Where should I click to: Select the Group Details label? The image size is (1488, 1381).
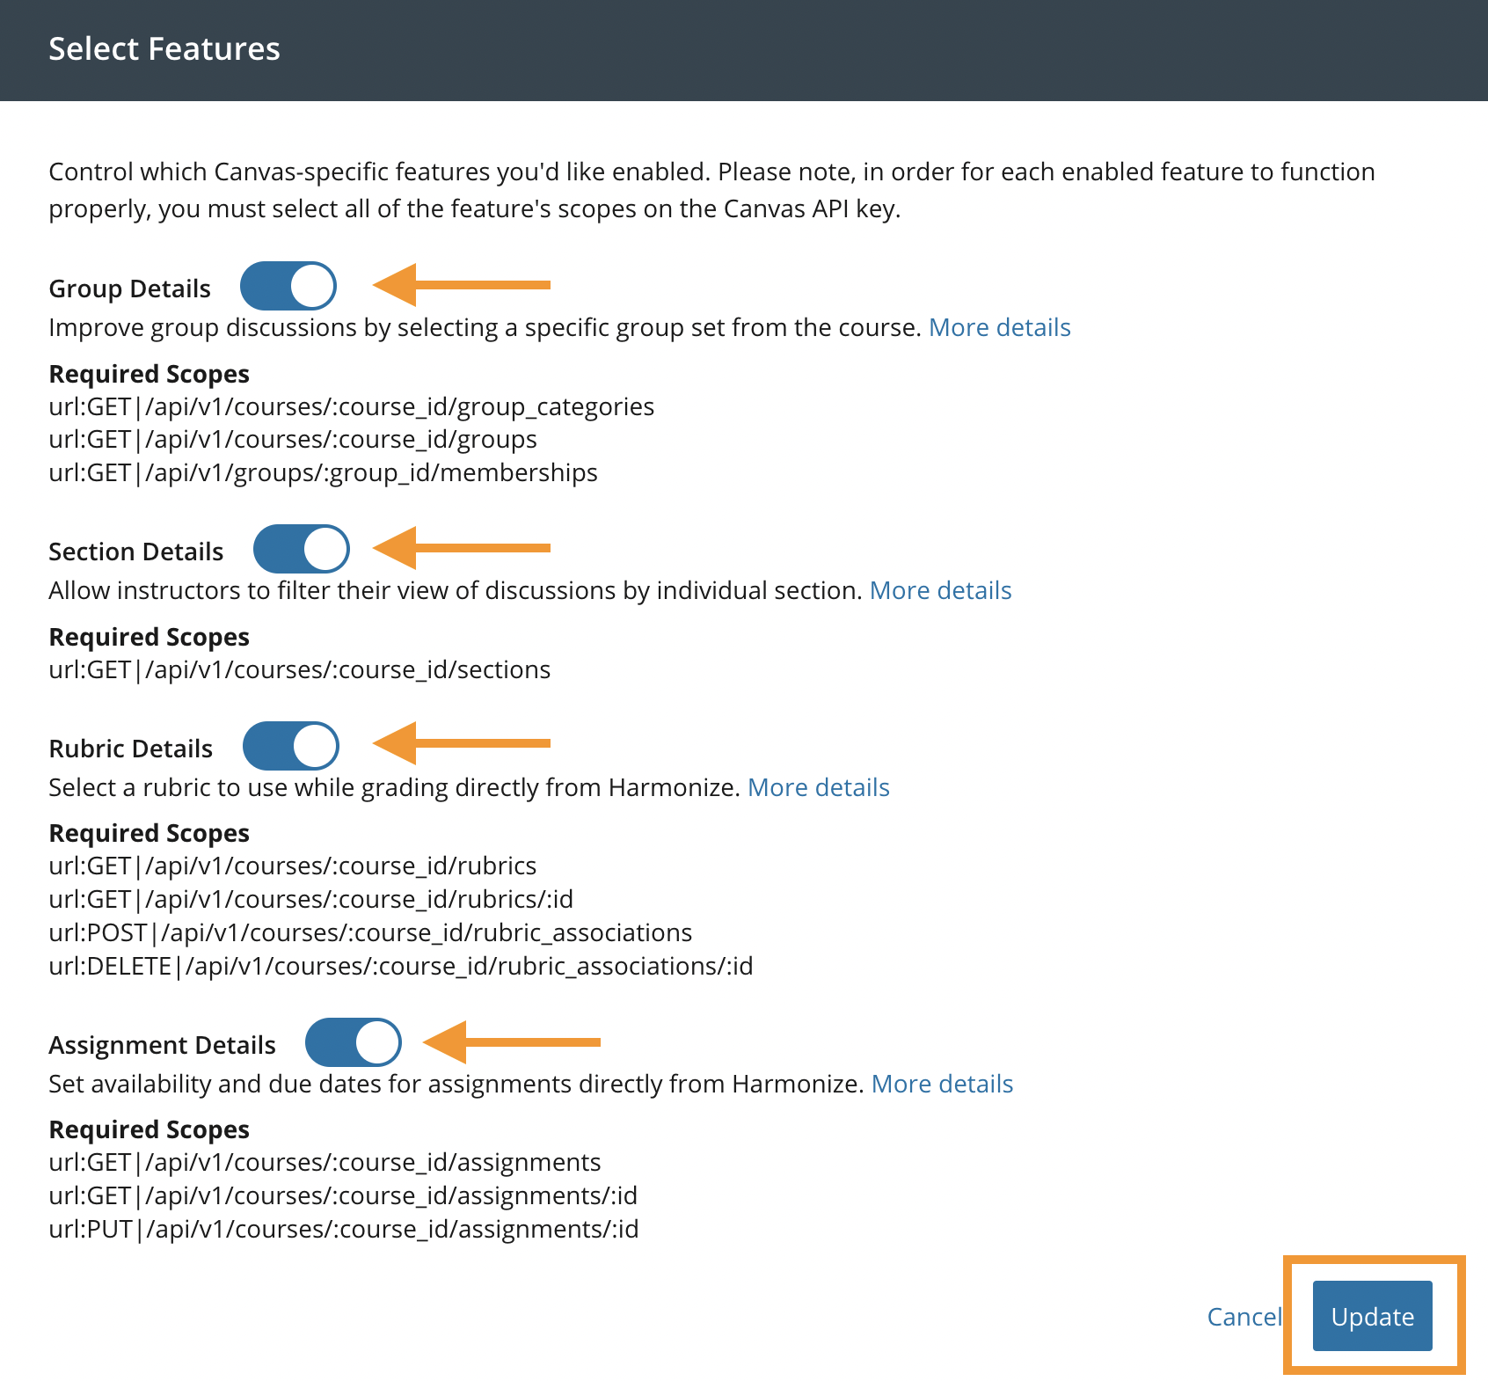click(x=129, y=288)
